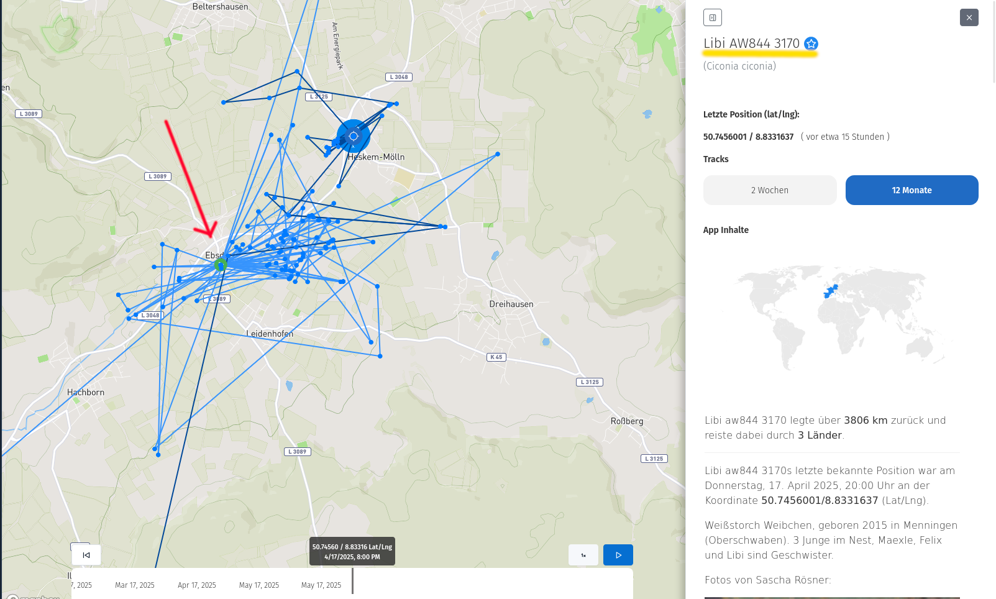Click the Mar 17, 2025 timeline label
This screenshot has width=996, height=599.
pos(134,585)
